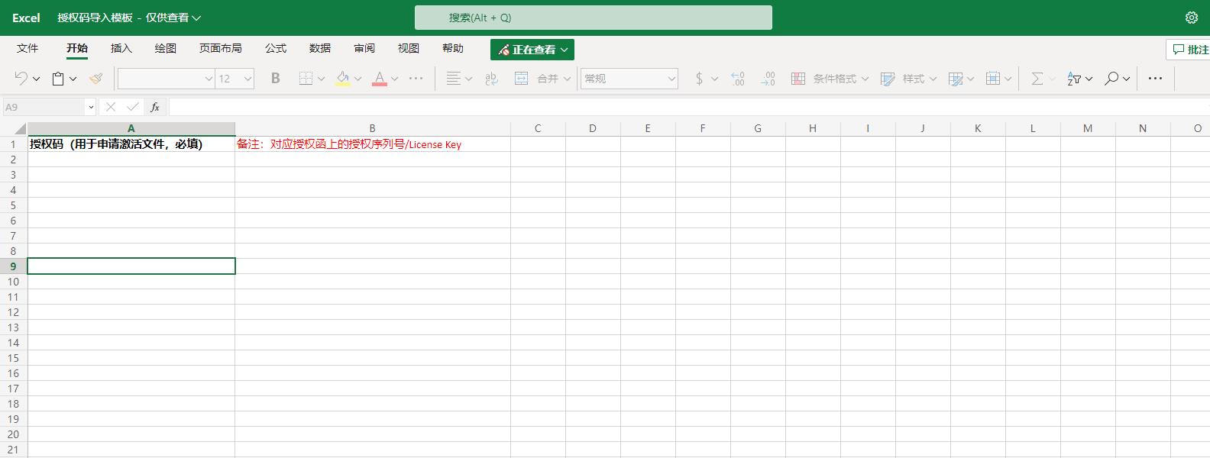Viewport: 1210px width, 458px height.
Task: Click the fx insert function icon
Action: tap(155, 107)
